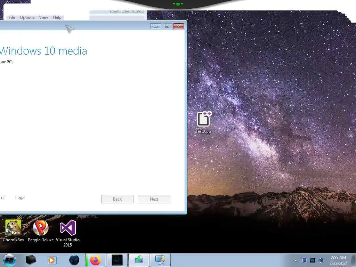
Task: Open File menu in background window
Action: click(x=11, y=17)
